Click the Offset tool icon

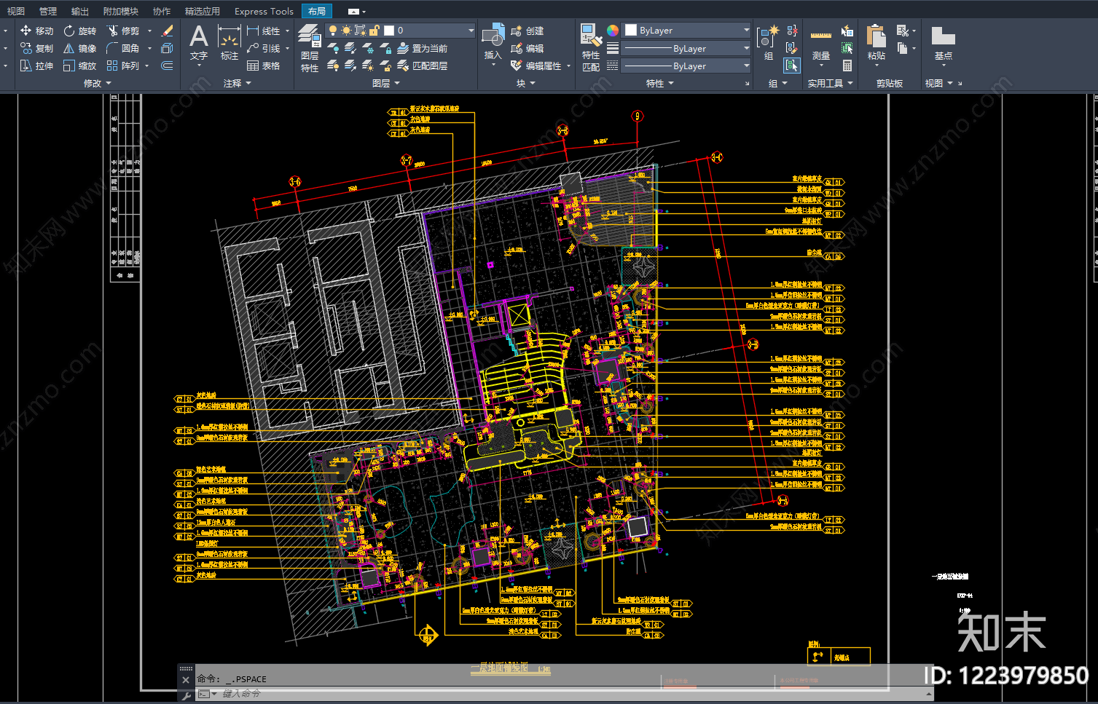click(167, 66)
